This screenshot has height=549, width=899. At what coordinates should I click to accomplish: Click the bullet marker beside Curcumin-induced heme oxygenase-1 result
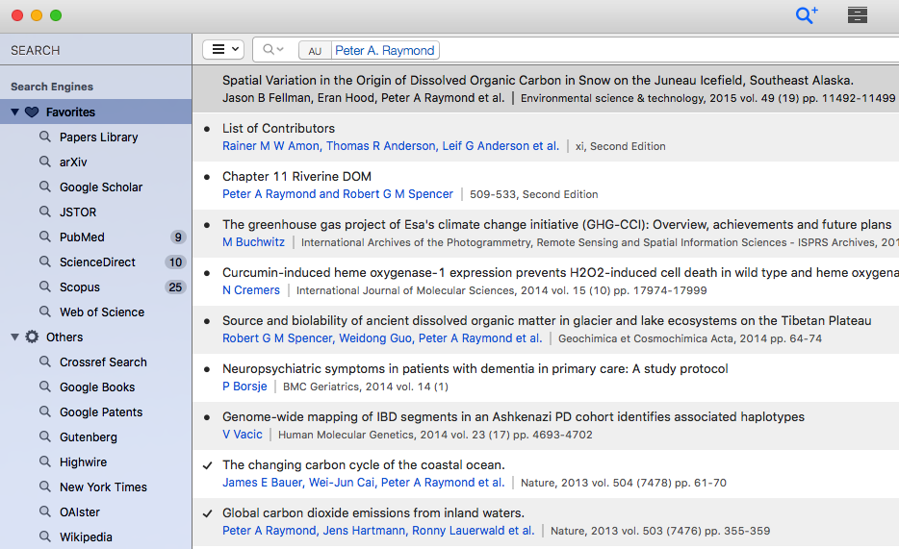click(207, 273)
